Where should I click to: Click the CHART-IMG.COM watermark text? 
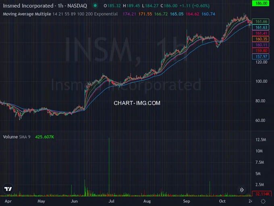click(137, 103)
